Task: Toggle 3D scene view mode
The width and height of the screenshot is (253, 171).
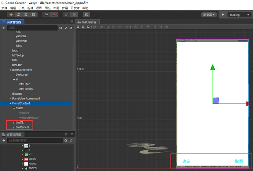Action: point(86,15)
